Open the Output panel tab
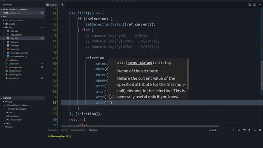Image resolution: width=263 pixels, height=148 pixels. tap(64, 130)
